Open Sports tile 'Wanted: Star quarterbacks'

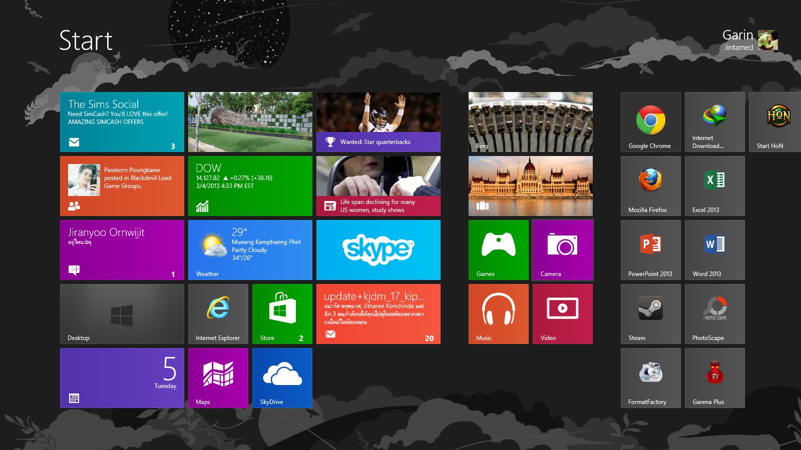pos(378,122)
